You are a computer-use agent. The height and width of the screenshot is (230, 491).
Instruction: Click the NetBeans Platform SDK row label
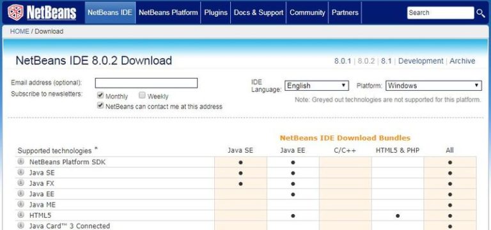(x=67, y=162)
